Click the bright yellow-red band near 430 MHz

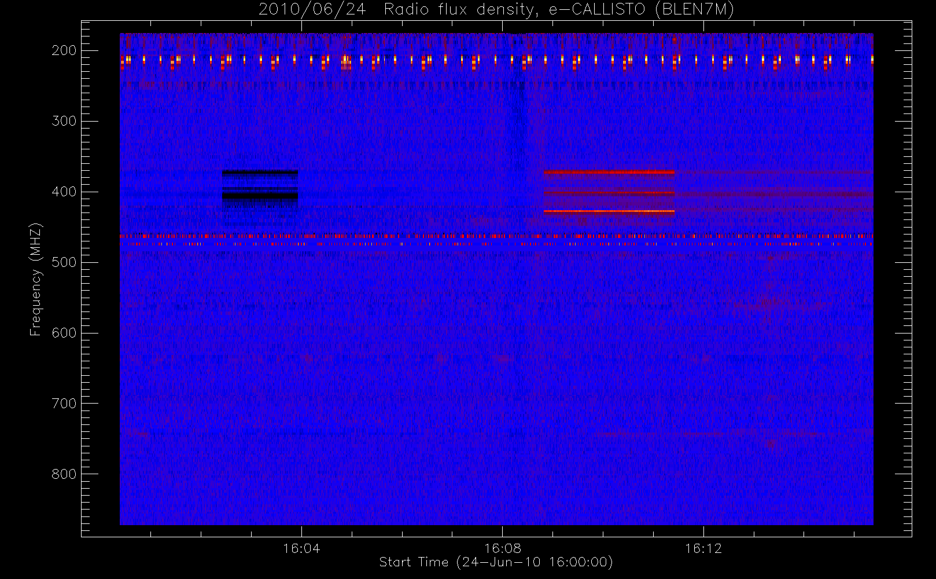[x=609, y=212]
